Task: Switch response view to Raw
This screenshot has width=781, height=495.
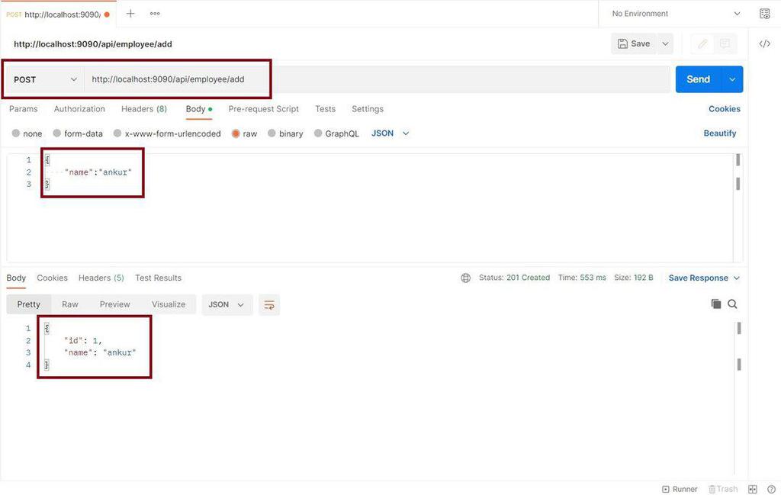Action: pos(69,304)
